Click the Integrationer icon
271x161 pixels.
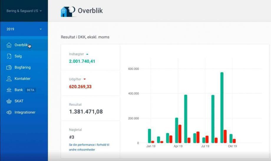point(9,113)
